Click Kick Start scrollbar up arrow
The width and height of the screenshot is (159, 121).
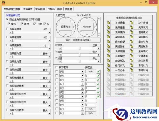(x=99, y=18)
